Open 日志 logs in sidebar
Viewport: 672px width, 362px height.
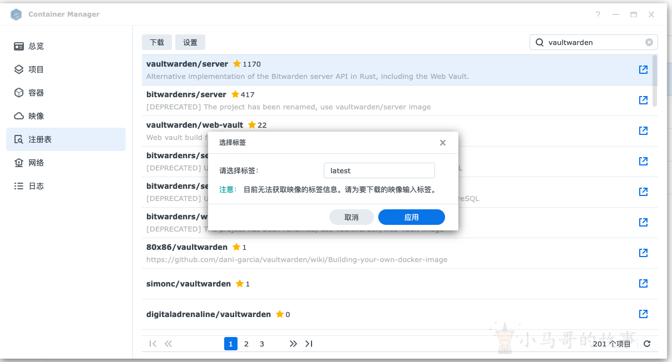pos(66,186)
